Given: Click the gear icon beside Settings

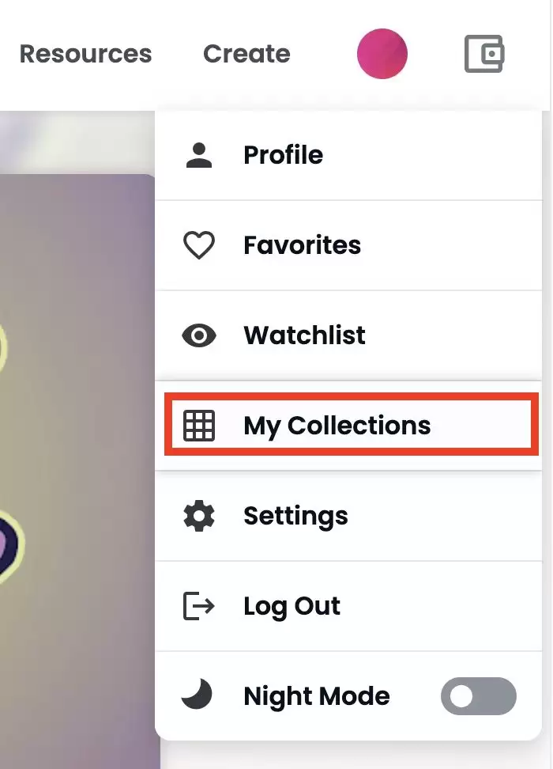Looking at the screenshot, I should tap(199, 516).
